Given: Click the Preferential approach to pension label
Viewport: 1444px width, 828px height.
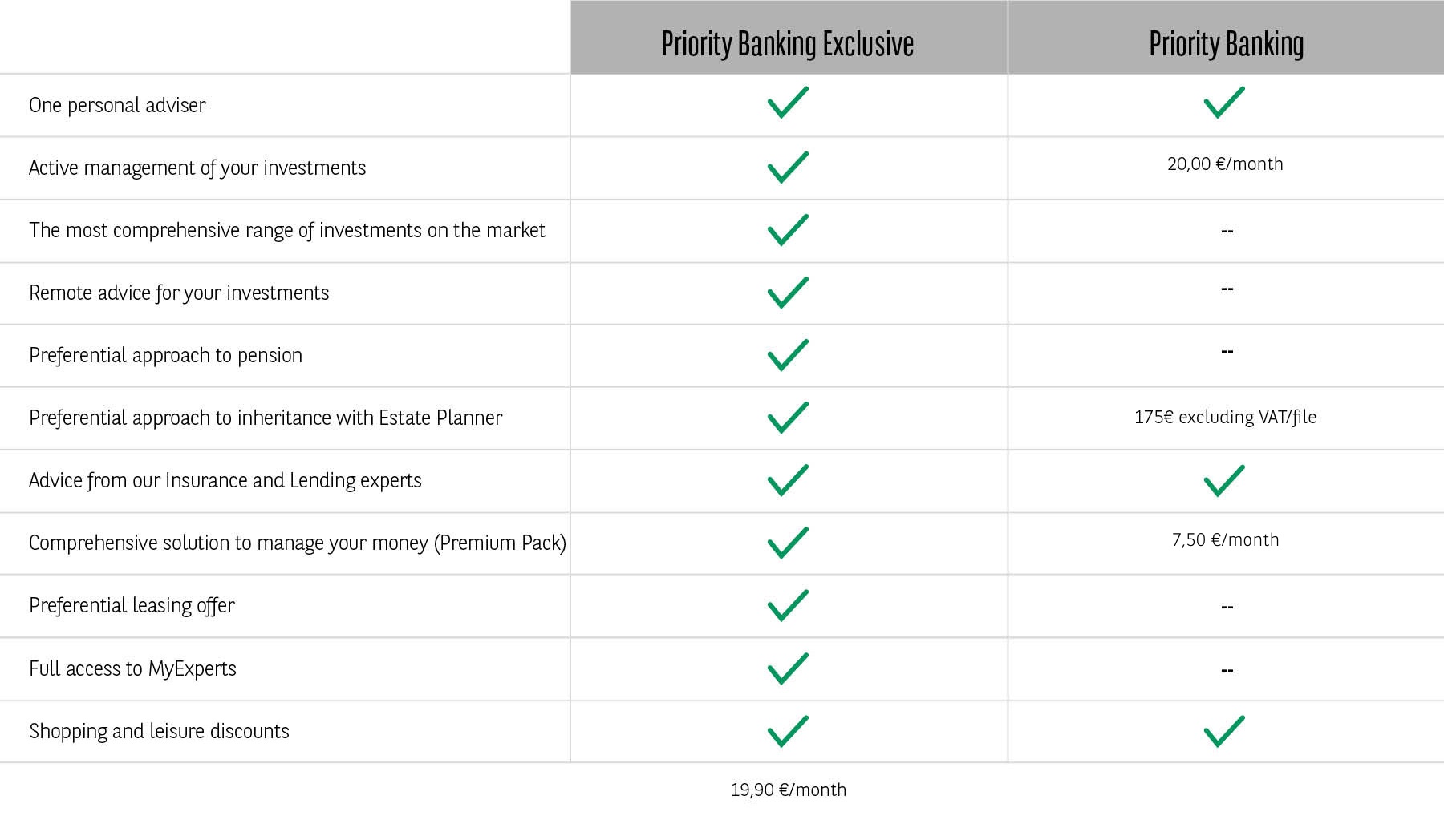Looking at the screenshot, I should (x=165, y=355).
